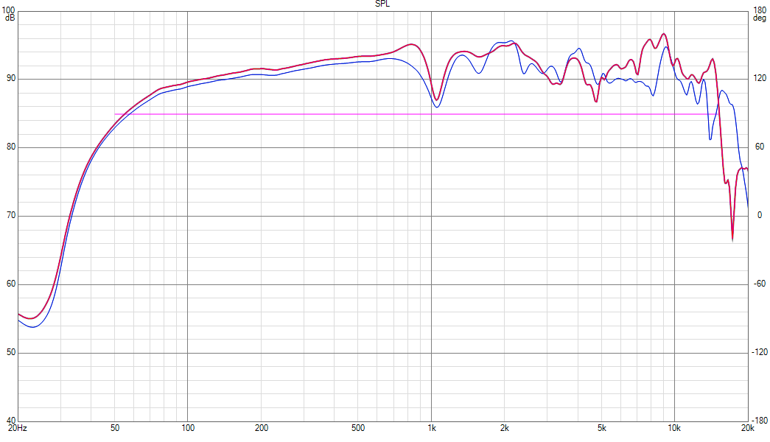Screen dimensions: 770x442
Task: Click the '20k' frequency axis label
Action: point(748,428)
